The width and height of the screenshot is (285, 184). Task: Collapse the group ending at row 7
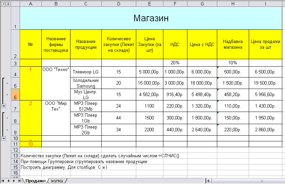pyautogui.click(x=4, y=106)
